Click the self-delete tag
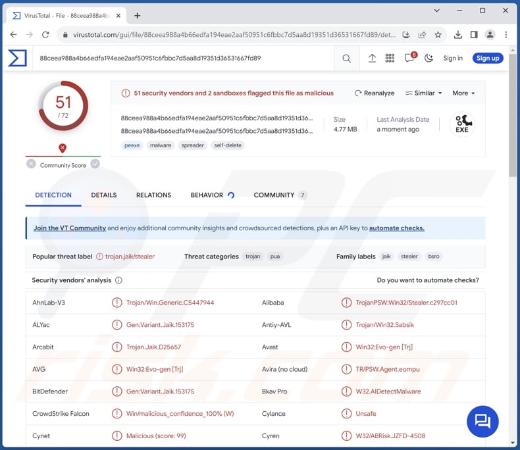 [228, 145]
